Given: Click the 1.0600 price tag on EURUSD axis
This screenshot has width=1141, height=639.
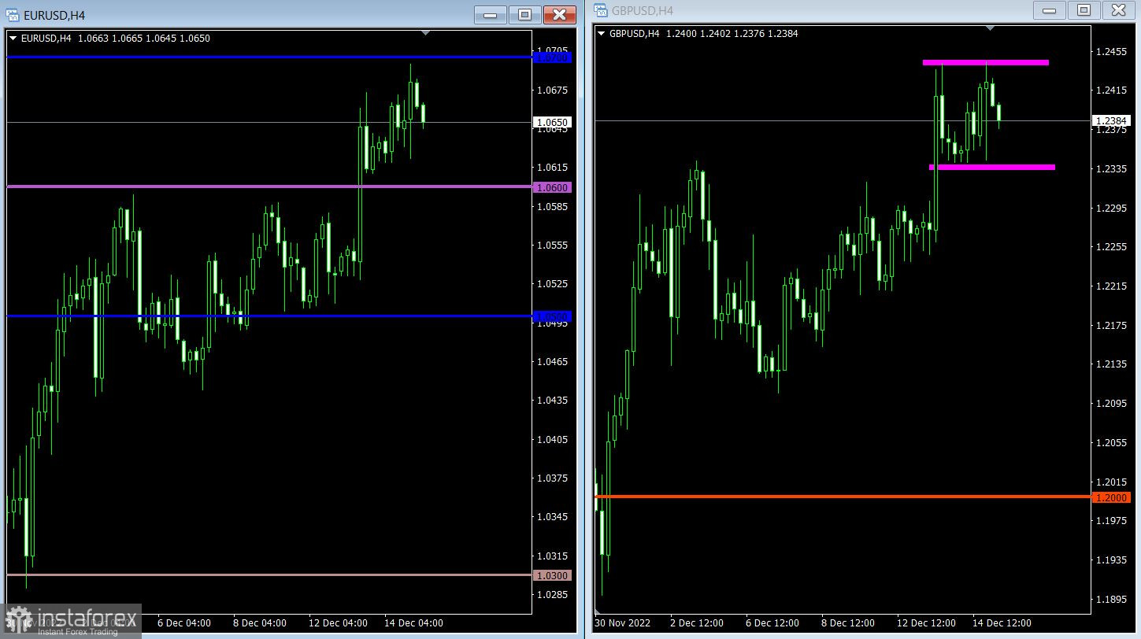Looking at the screenshot, I should pos(552,187).
